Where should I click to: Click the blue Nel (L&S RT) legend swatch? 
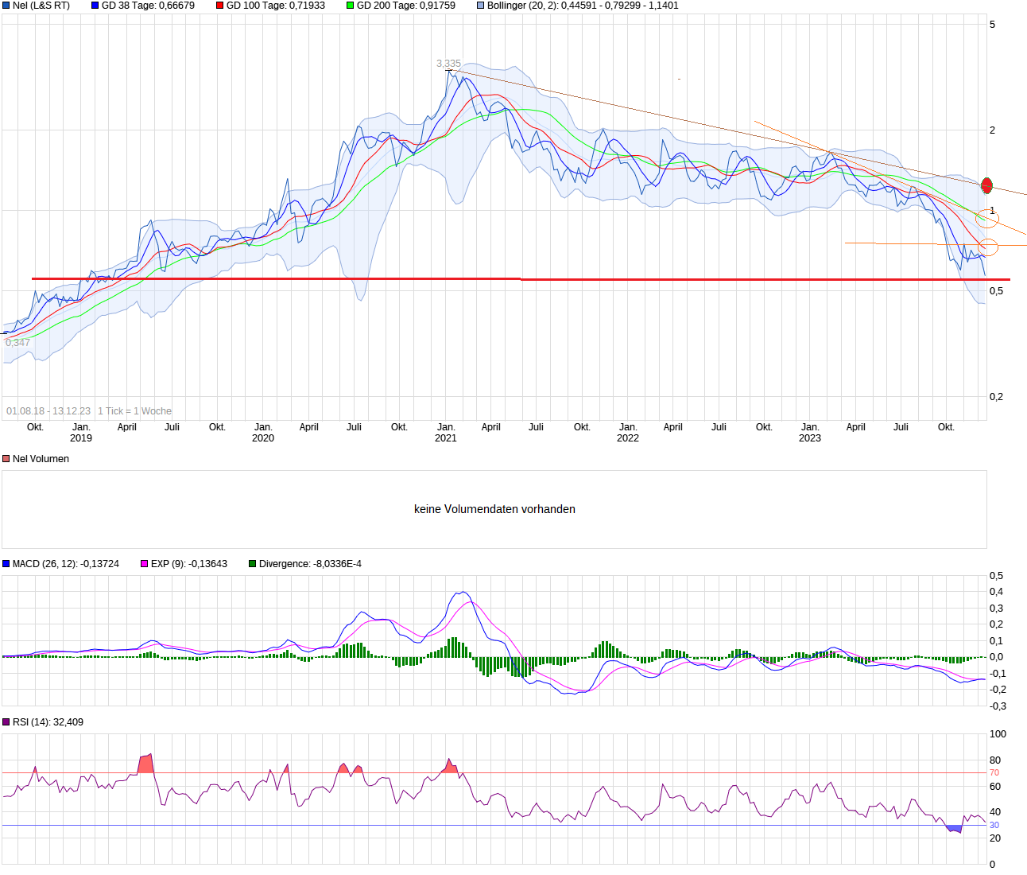click(x=6, y=6)
